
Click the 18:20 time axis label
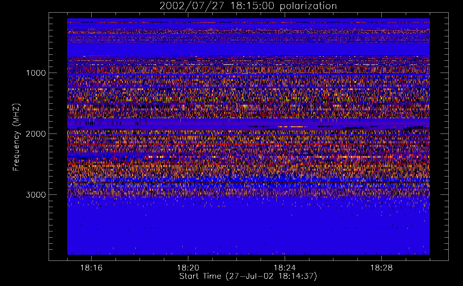coord(188,268)
